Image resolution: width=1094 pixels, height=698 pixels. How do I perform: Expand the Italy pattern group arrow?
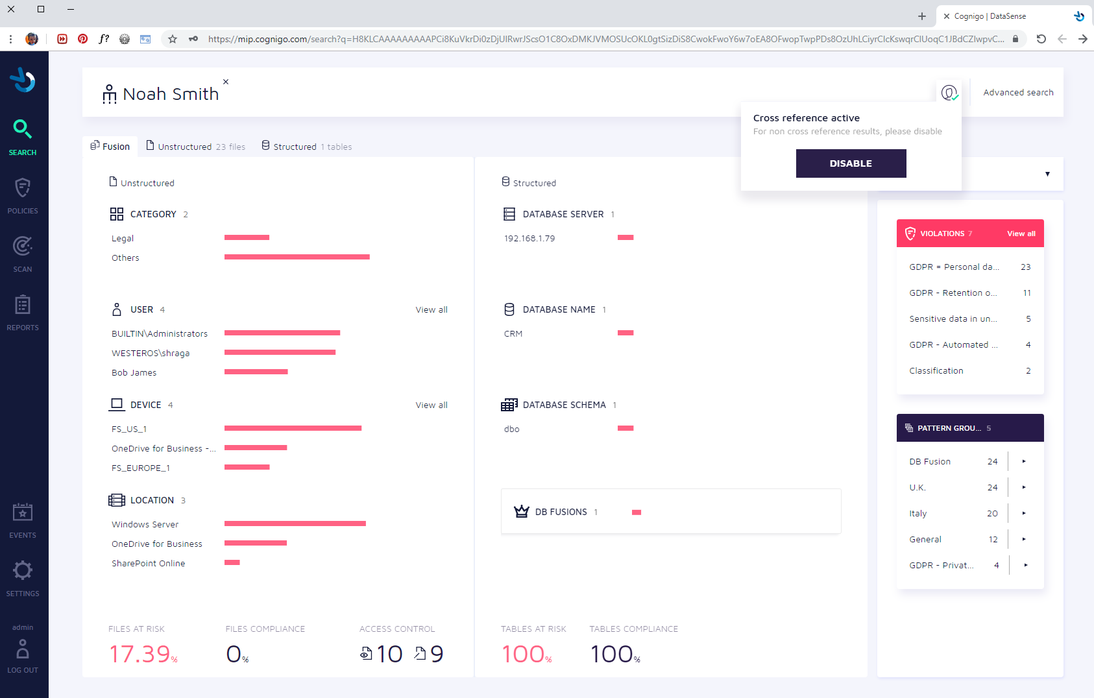tap(1024, 513)
